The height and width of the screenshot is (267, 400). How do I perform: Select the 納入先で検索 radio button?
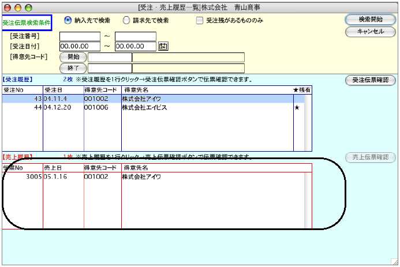68,20
